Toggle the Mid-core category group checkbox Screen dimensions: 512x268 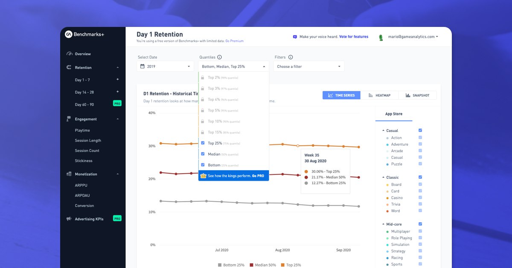point(420,224)
